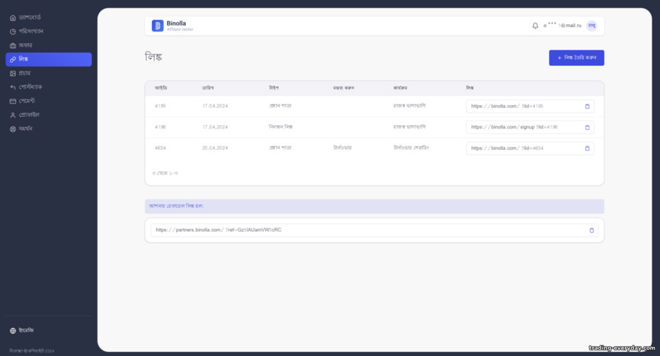This screenshot has height=356, width=660.
Task: Click the binolla.com ?lid=4195 link field
Action: coord(530,107)
